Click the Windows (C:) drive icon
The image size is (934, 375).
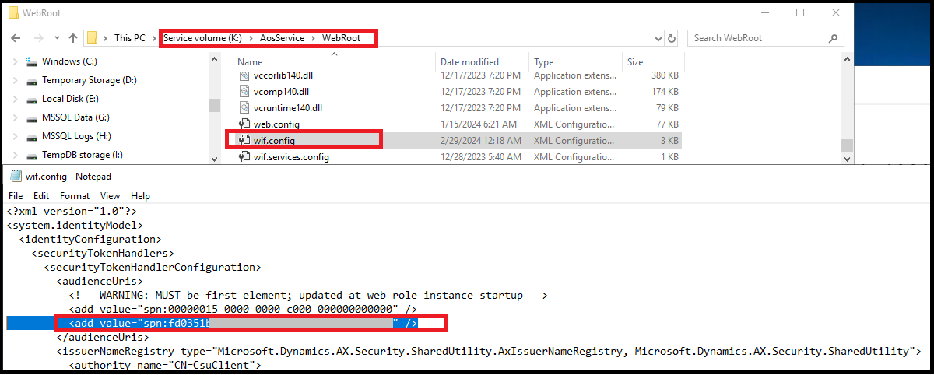[x=31, y=61]
